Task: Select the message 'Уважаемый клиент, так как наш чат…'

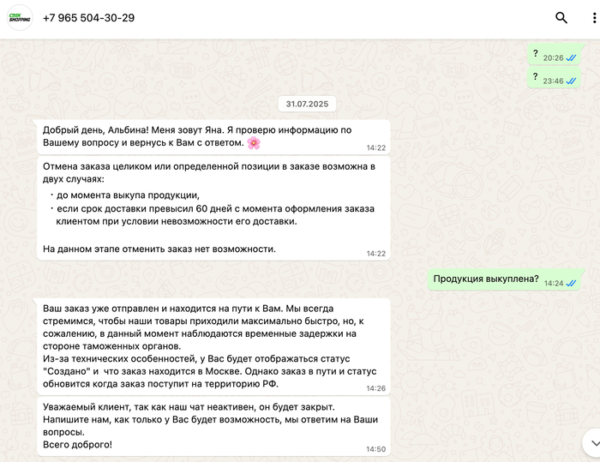Action: 213,426
